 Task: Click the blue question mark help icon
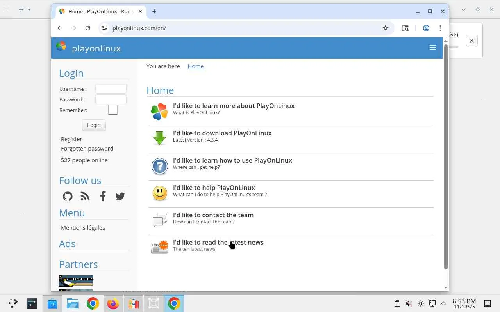(x=159, y=166)
